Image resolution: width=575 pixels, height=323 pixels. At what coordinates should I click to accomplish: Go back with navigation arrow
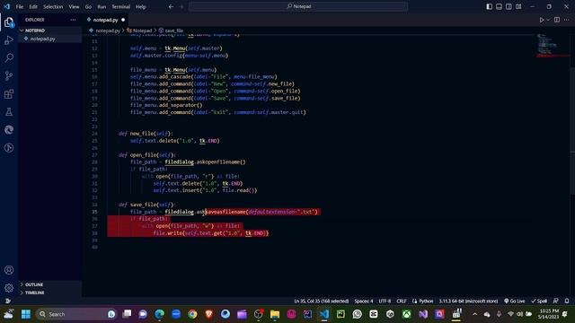(x=171, y=6)
